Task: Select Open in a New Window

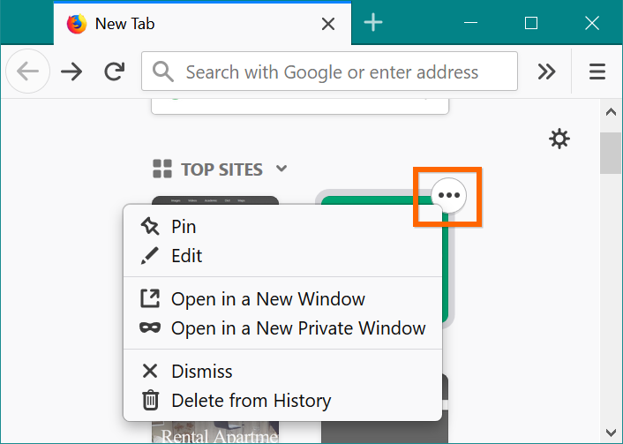Action: 267,299
